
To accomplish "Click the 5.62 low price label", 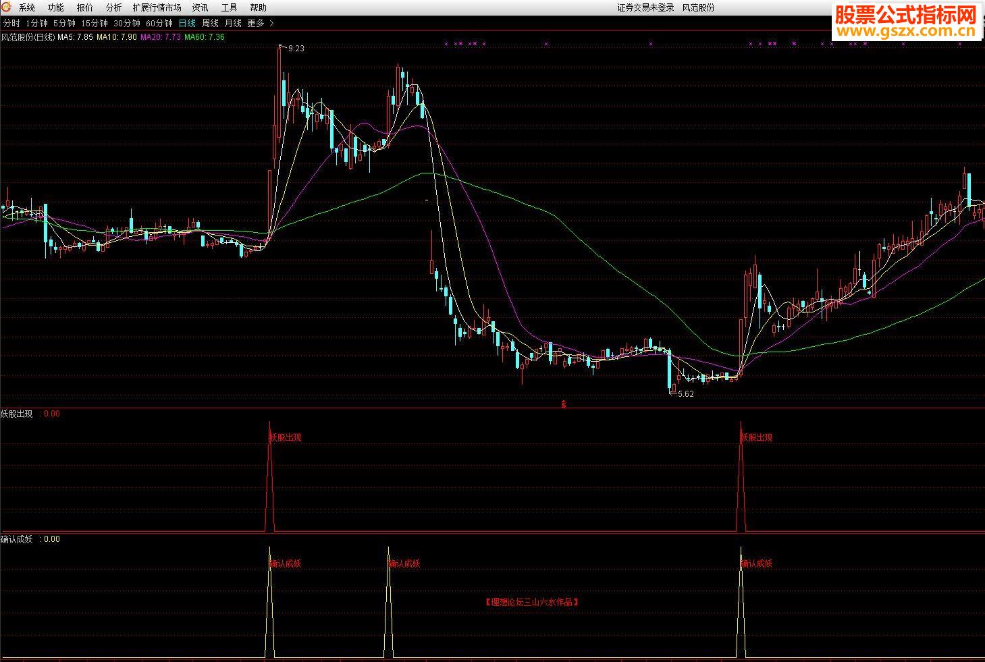I will 686,394.
